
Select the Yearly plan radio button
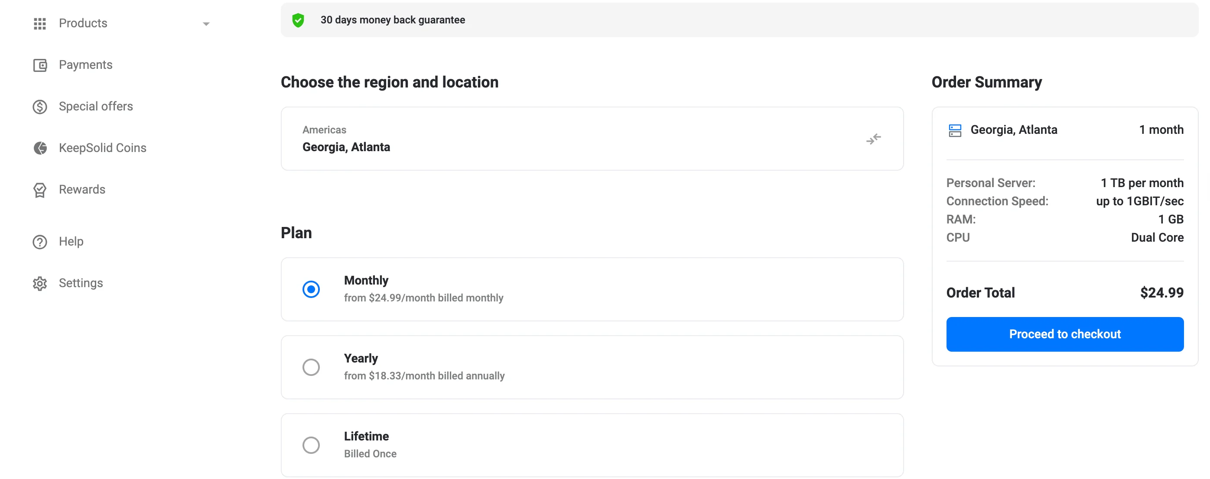pyautogui.click(x=311, y=367)
